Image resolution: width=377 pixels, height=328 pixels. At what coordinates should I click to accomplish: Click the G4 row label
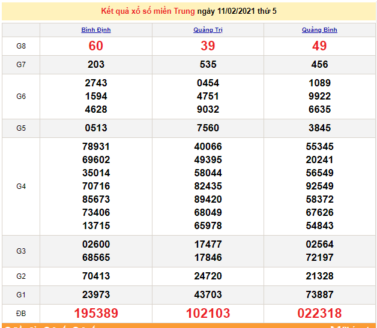tap(21, 186)
